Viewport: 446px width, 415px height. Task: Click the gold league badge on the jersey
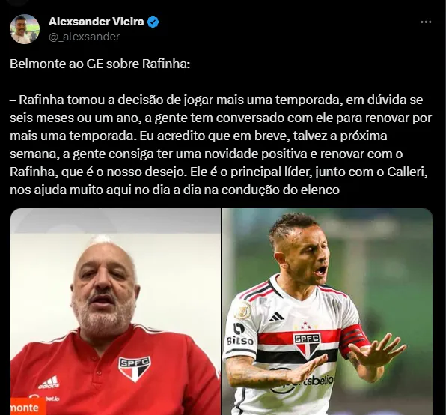point(242,310)
